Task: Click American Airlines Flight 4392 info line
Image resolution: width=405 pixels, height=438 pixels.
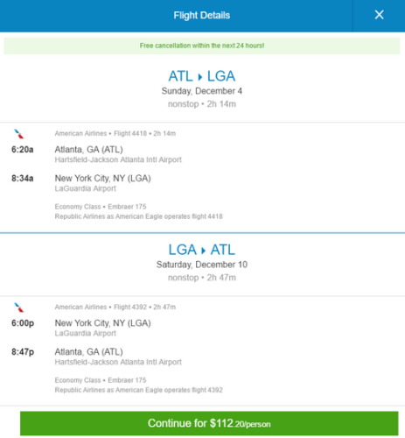Action: [x=115, y=307]
